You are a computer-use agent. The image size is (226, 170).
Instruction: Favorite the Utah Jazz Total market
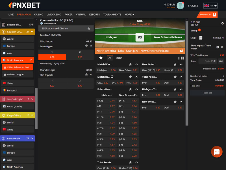[x=175, y=89]
